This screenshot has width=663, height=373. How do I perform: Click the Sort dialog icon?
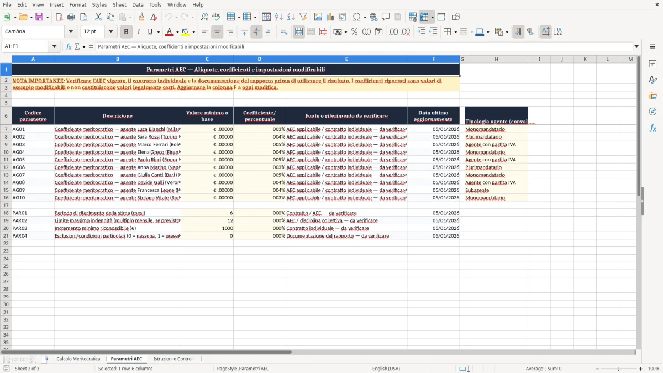pyautogui.click(x=266, y=17)
